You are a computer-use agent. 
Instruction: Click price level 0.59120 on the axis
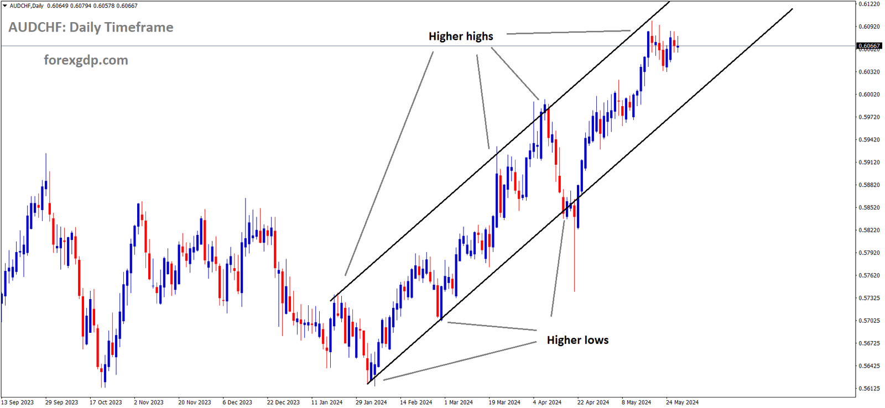coord(869,163)
